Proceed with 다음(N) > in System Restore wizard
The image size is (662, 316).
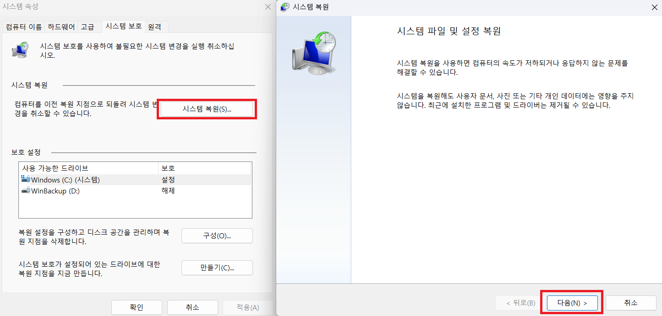coord(572,303)
